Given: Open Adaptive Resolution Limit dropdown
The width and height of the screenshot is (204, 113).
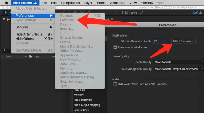Looking at the screenshot, I should click(x=159, y=41).
